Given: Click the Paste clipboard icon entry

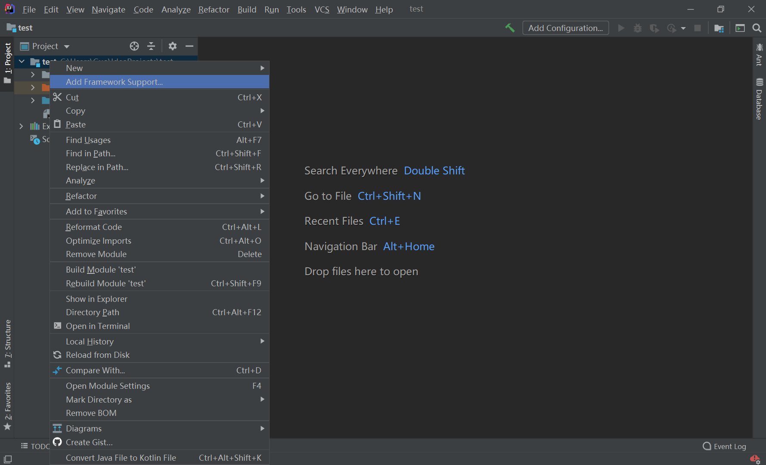Looking at the screenshot, I should pos(159,124).
